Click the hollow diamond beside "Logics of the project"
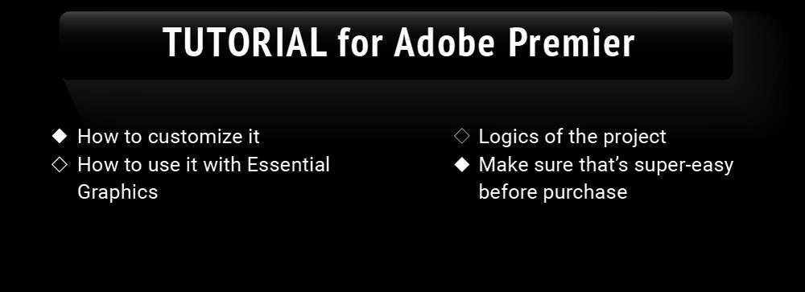The image size is (805, 292). click(462, 137)
